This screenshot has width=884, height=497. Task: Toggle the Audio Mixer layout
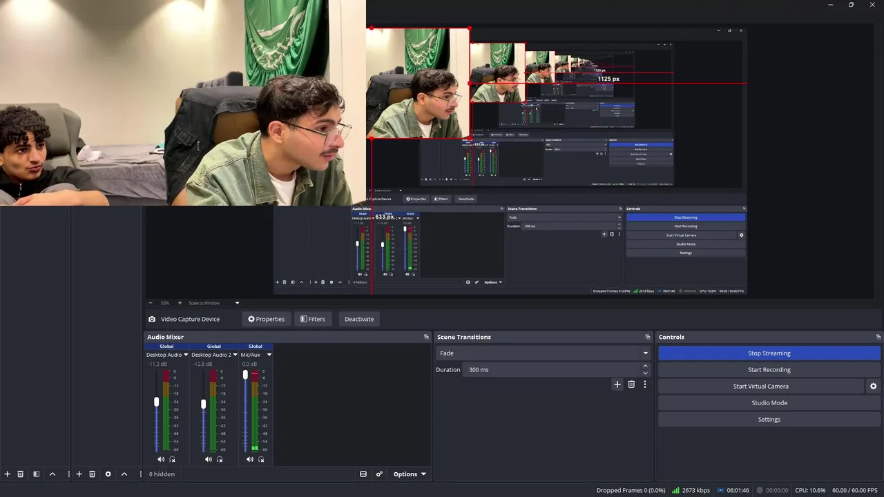(363, 474)
